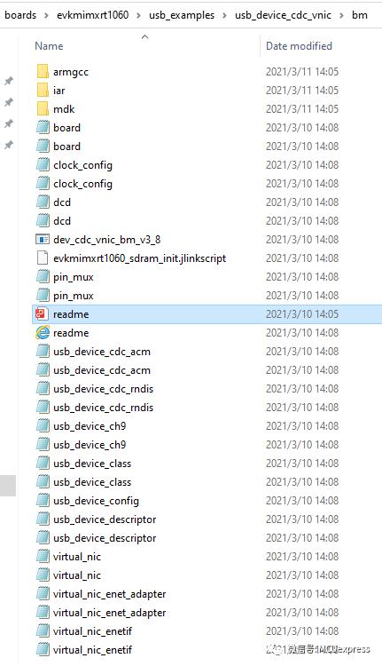This screenshot has width=382, height=666.
Task: Click the mdk folder icon
Action: tap(43, 109)
